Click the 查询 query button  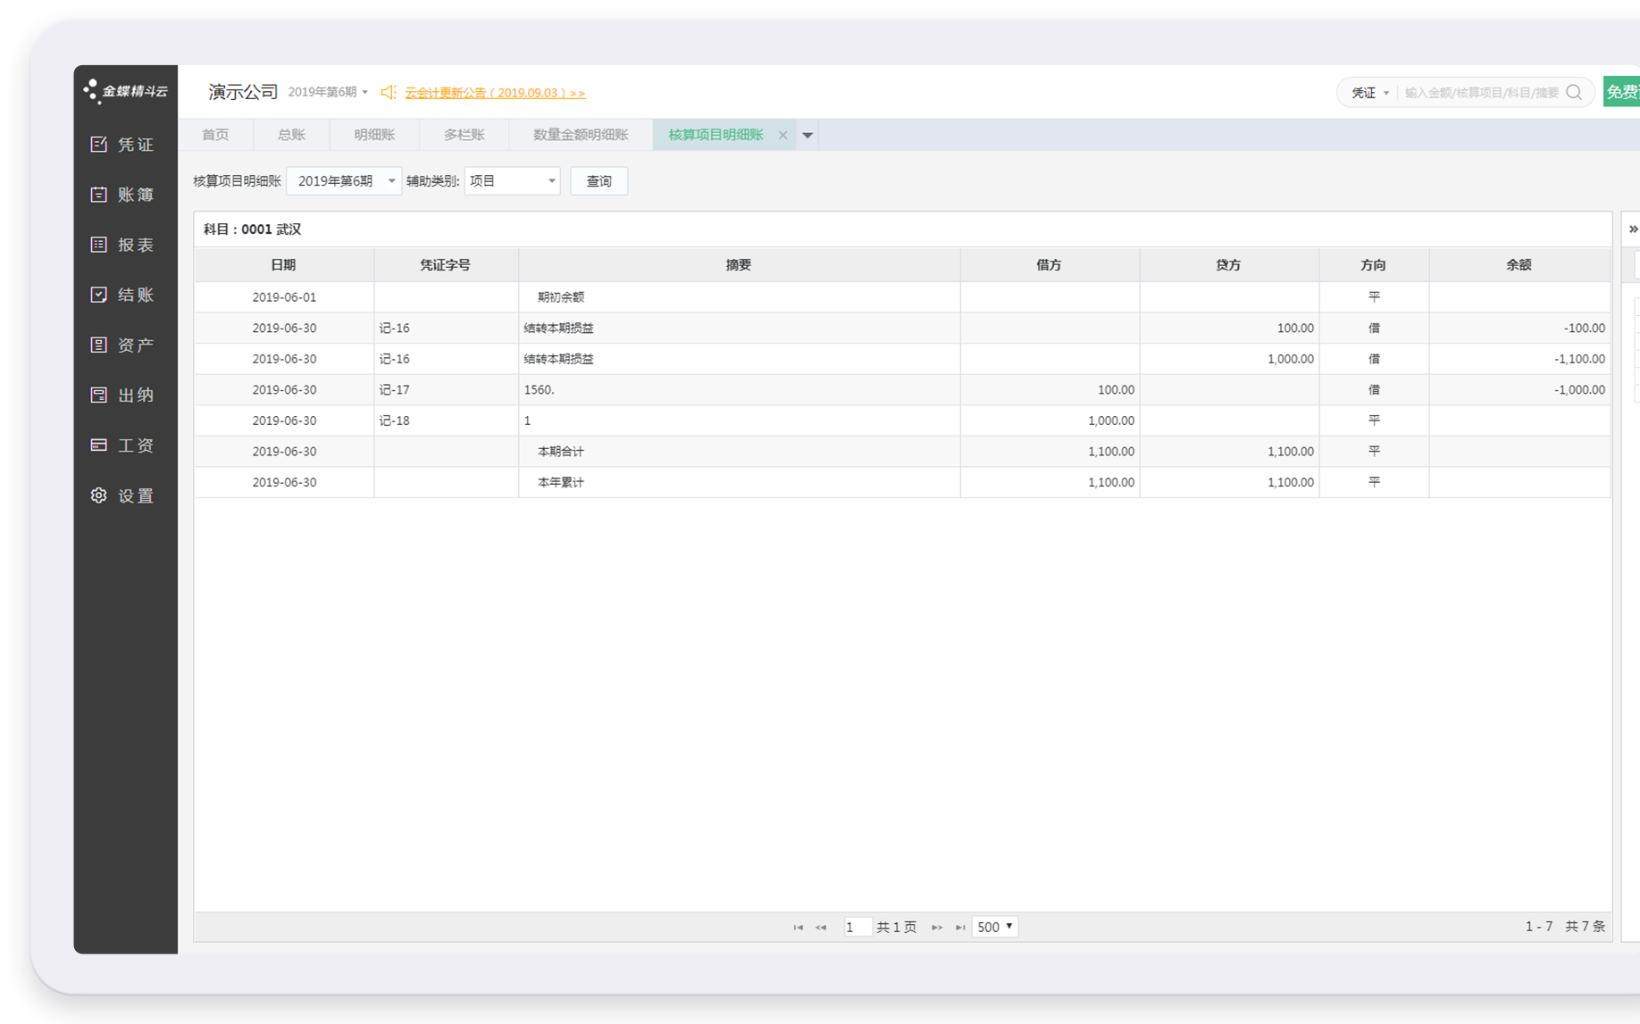(598, 181)
